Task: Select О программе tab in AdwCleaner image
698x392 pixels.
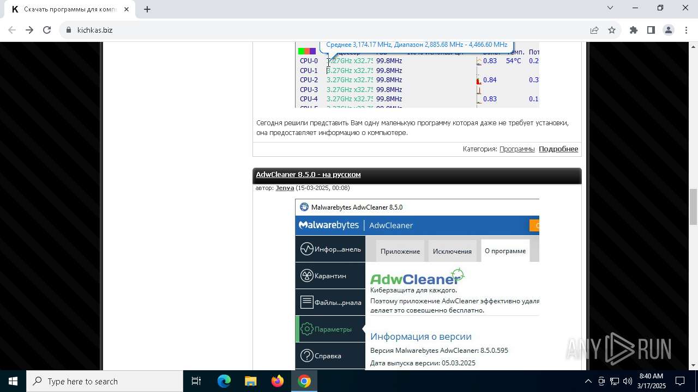Action: click(506, 251)
